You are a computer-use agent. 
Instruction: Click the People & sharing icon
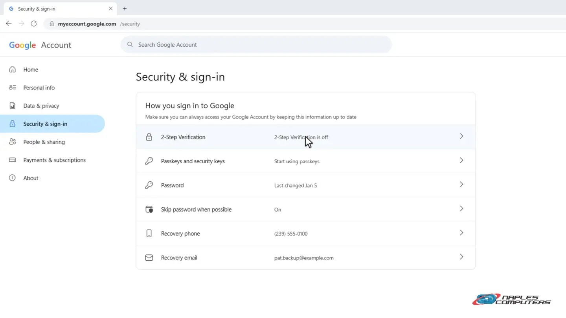point(13,142)
